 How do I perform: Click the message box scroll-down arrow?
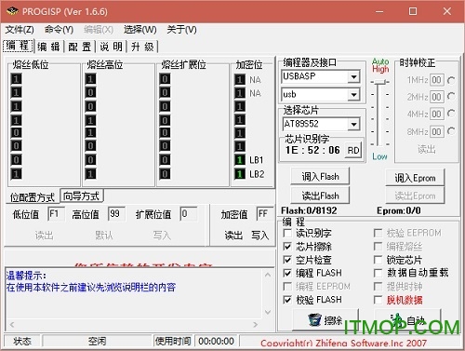pyautogui.click(x=268, y=312)
